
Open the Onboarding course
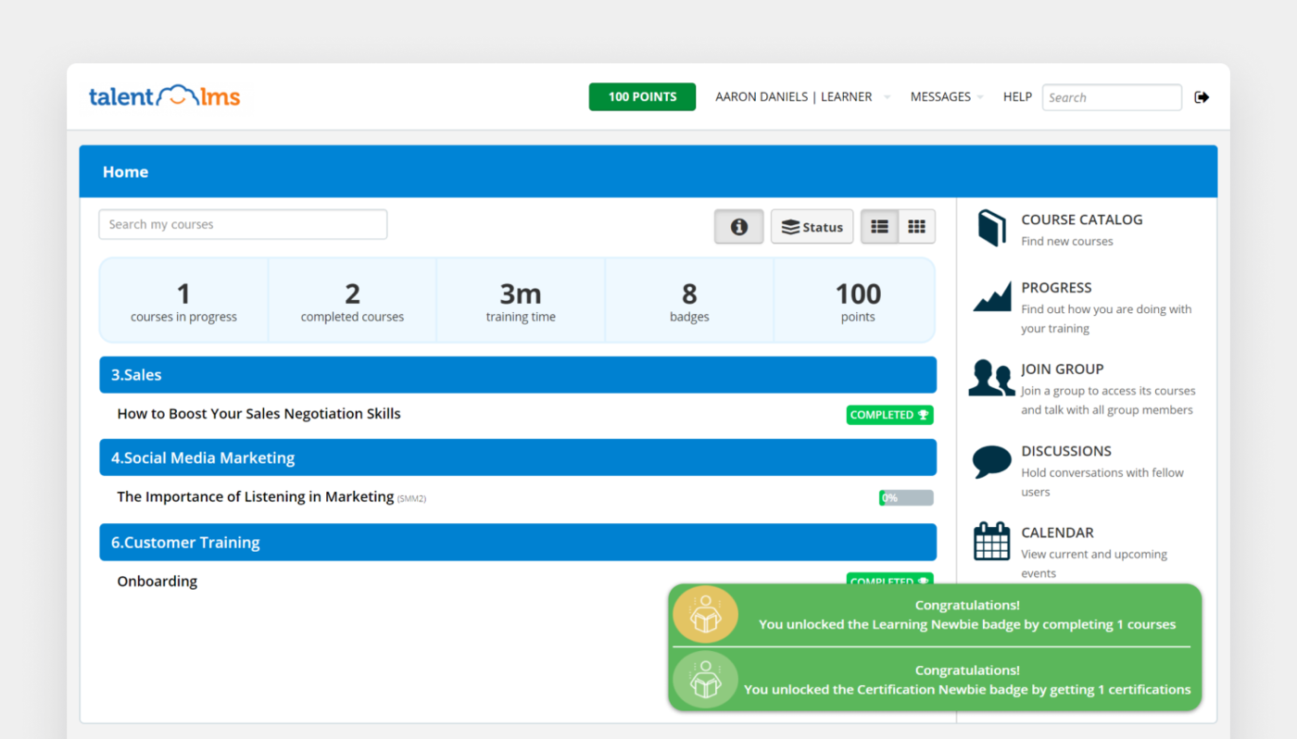pyautogui.click(x=157, y=582)
